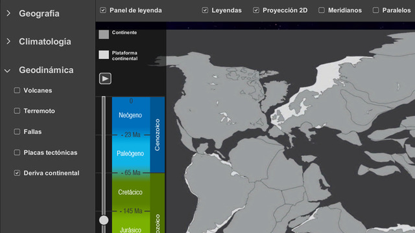
Task: Select the Neógeno period on timeline
Action: pos(130,115)
